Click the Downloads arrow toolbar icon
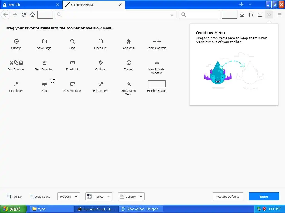The height and width of the screenshot is (213, 285). [242, 15]
